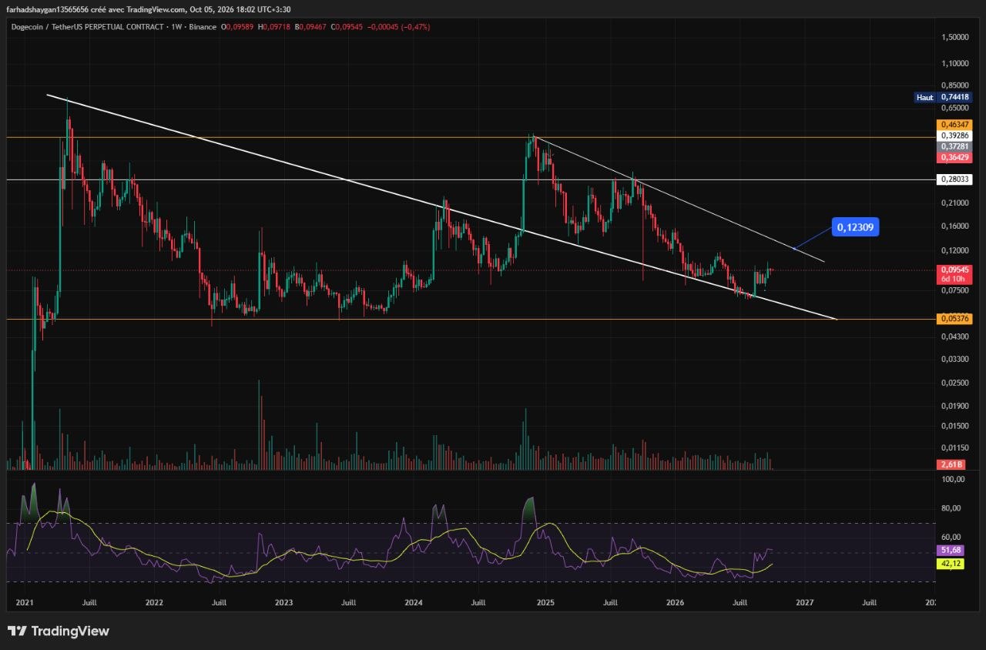Click the high value H0,09718

point(273,27)
